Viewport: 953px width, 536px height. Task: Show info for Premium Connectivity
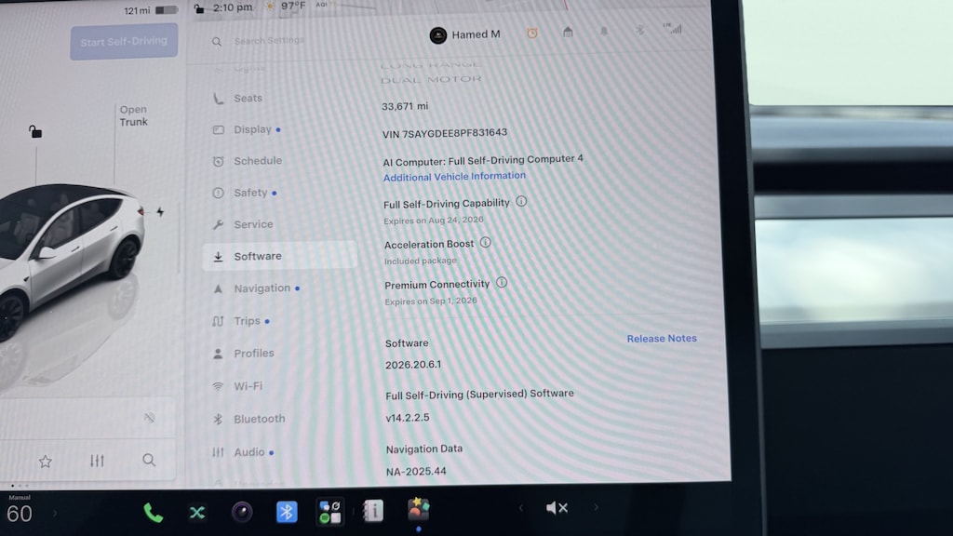click(x=502, y=283)
